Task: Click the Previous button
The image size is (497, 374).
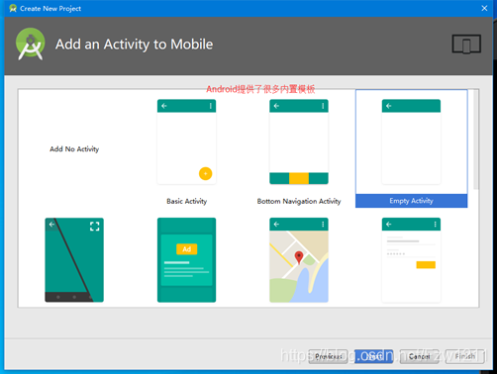Action: [328, 356]
